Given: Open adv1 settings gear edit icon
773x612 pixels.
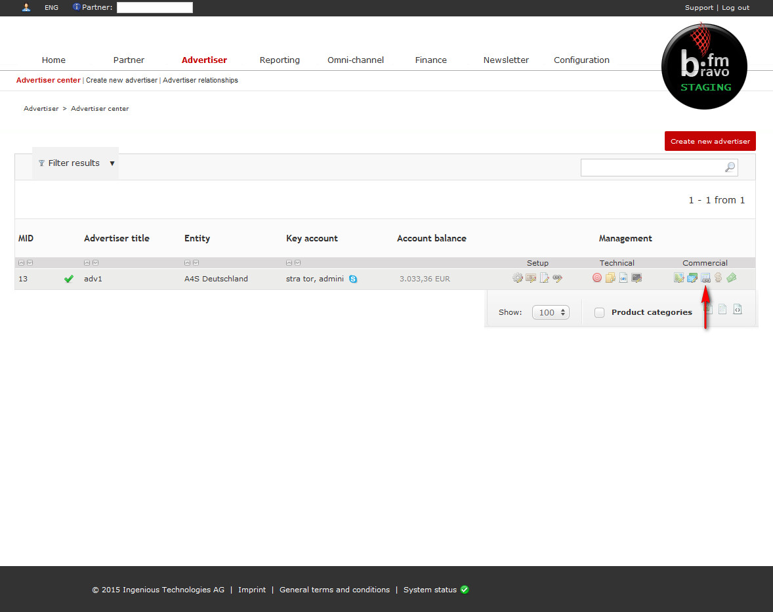Looking at the screenshot, I should coord(517,278).
